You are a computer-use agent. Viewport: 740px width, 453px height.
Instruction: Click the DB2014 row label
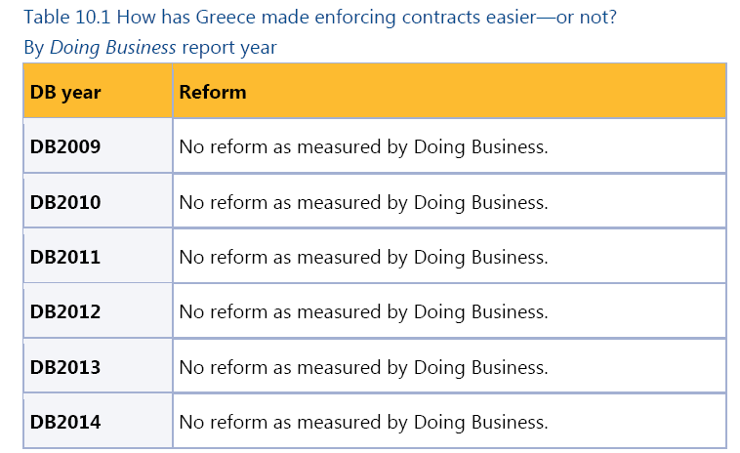65,422
